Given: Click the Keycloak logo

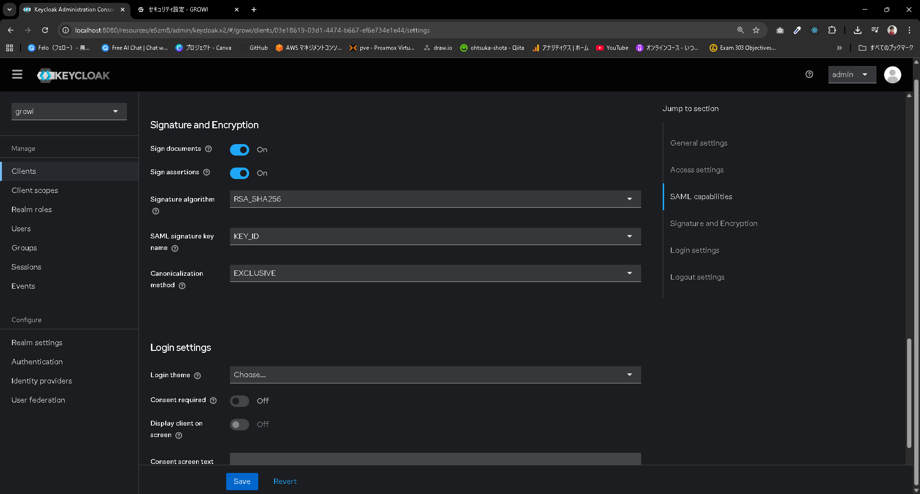Looking at the screenshot, I should (73, 75).
